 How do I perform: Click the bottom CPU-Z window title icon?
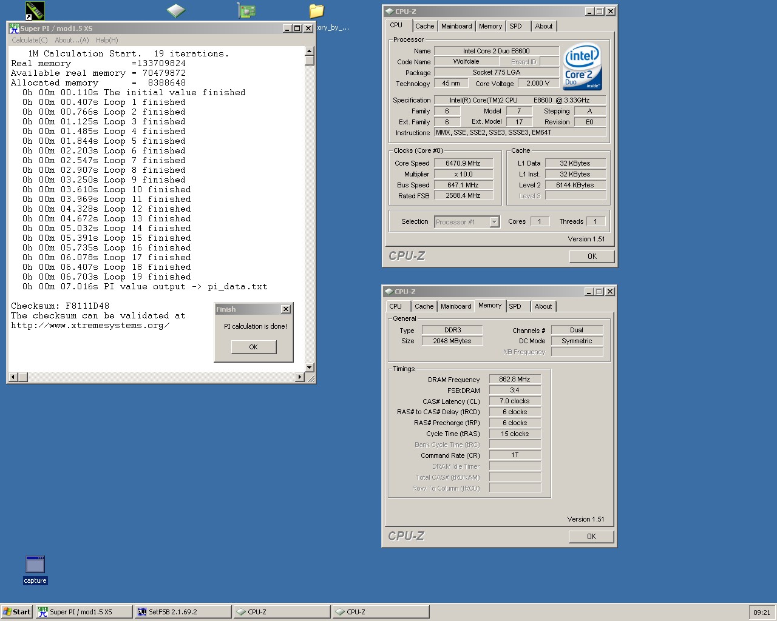389,291
